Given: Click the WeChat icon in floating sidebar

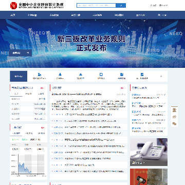Looking at the screenshot, I should click(x=174, y=123).
